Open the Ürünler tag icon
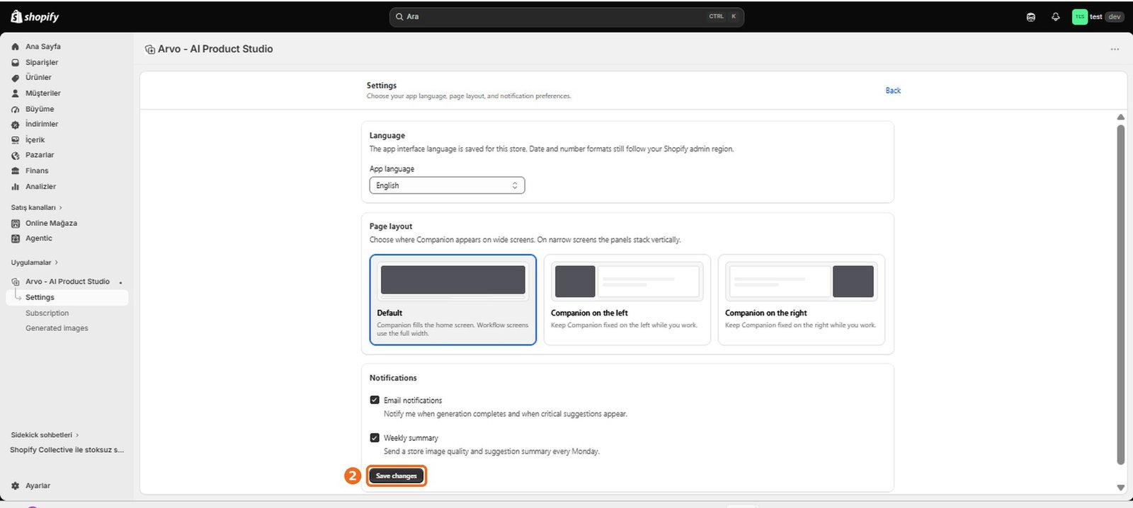The width and height of the screenshot is (1133, 508). coord(16,78)
